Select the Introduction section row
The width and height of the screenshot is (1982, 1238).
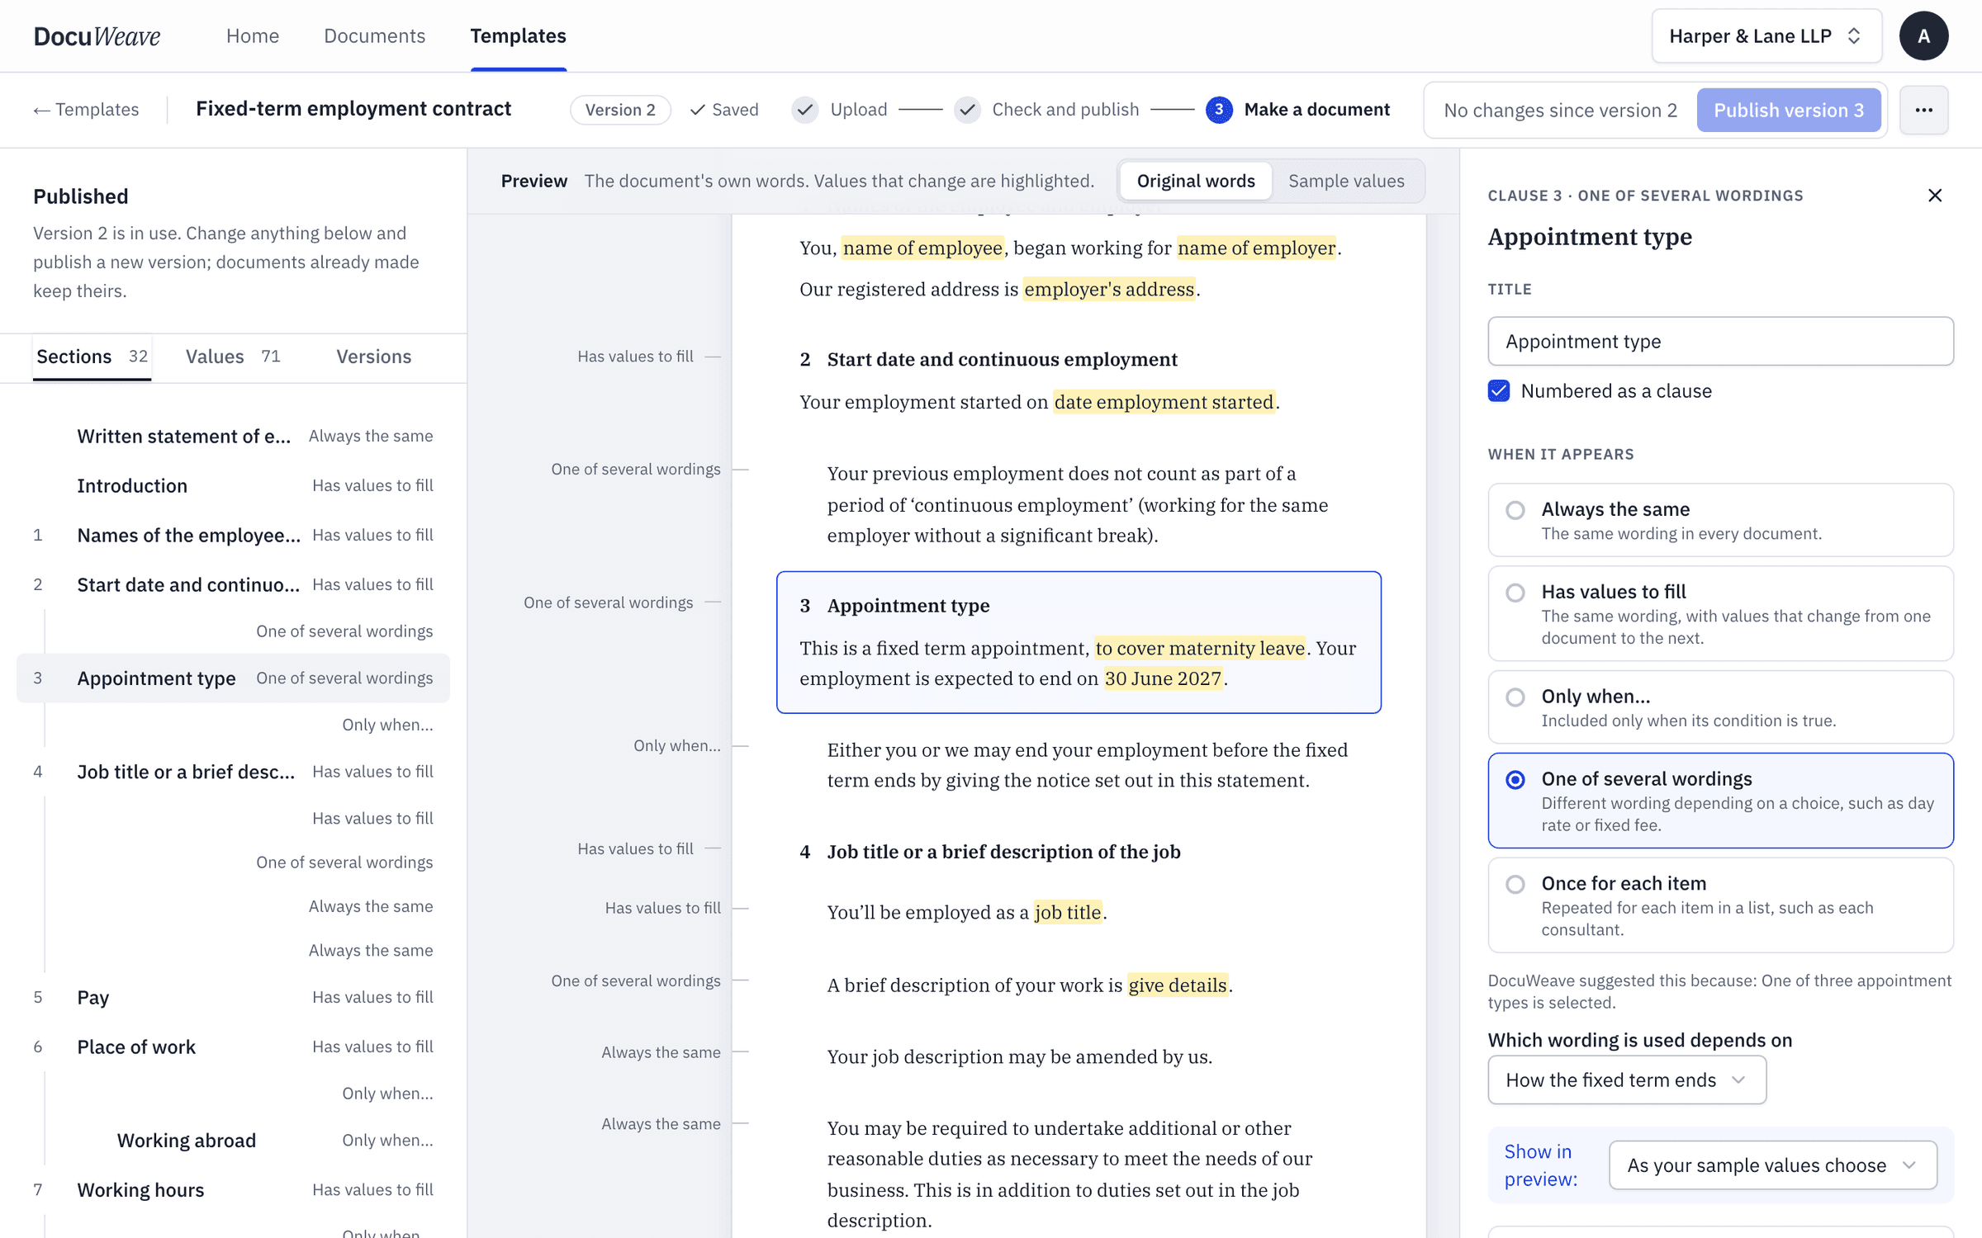coord(233,485)
